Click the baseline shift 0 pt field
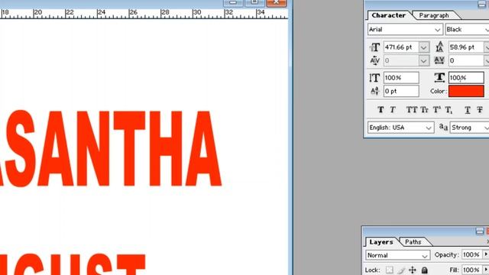 pos(401,91)
